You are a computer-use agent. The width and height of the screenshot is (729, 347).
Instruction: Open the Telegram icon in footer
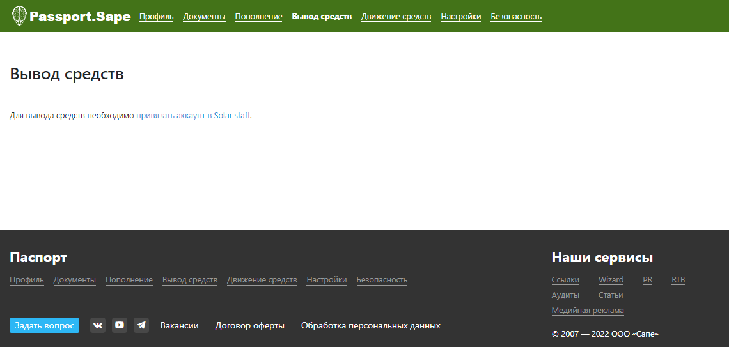(x=141, y=325)
